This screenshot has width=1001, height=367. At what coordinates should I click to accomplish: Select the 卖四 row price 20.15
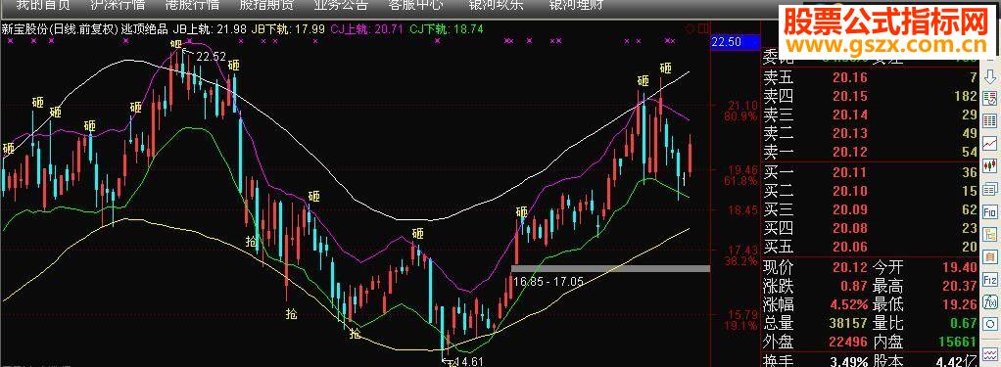coord(849,97)
